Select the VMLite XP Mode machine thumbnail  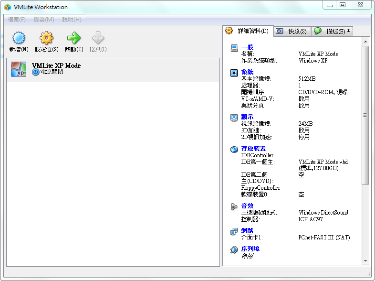(19, 69)
